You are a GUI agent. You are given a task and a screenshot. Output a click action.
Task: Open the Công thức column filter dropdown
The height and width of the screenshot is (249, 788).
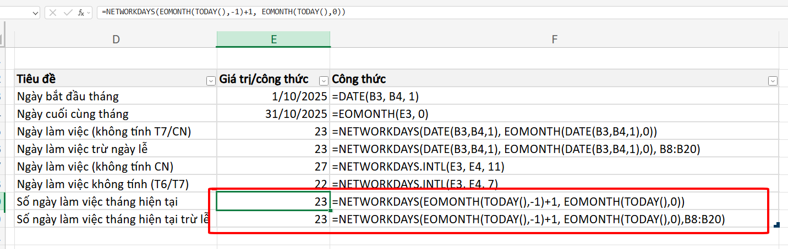[x=772, y=81]
